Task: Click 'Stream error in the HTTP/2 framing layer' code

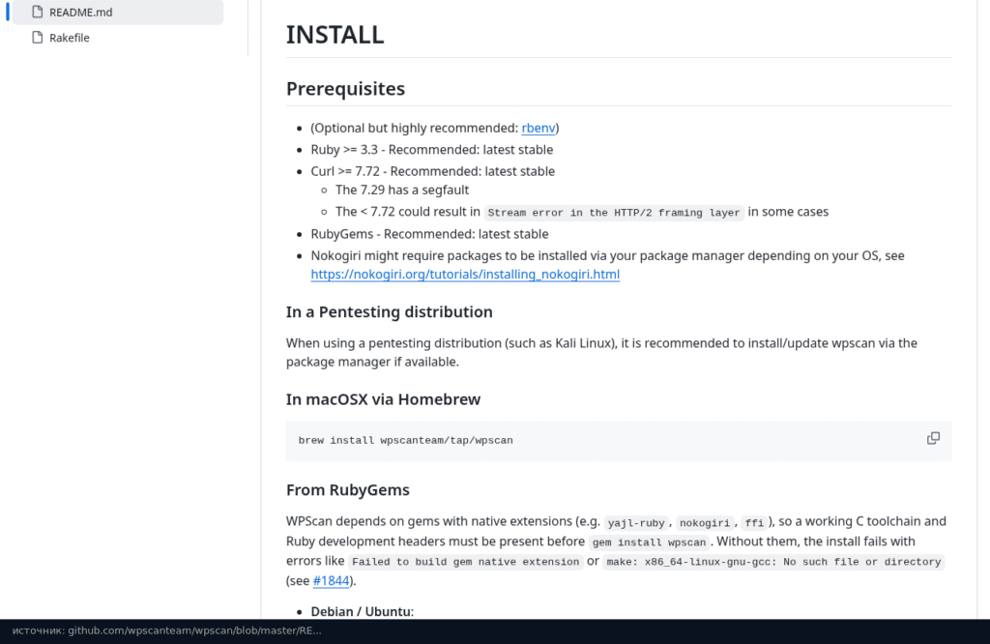Action: pyautogui.click(x=614, y=213)
